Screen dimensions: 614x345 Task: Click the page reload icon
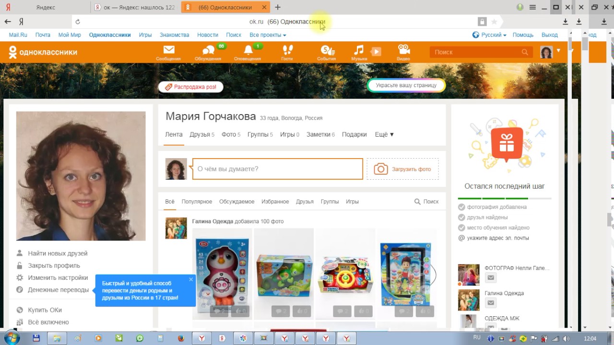[78, 22]
